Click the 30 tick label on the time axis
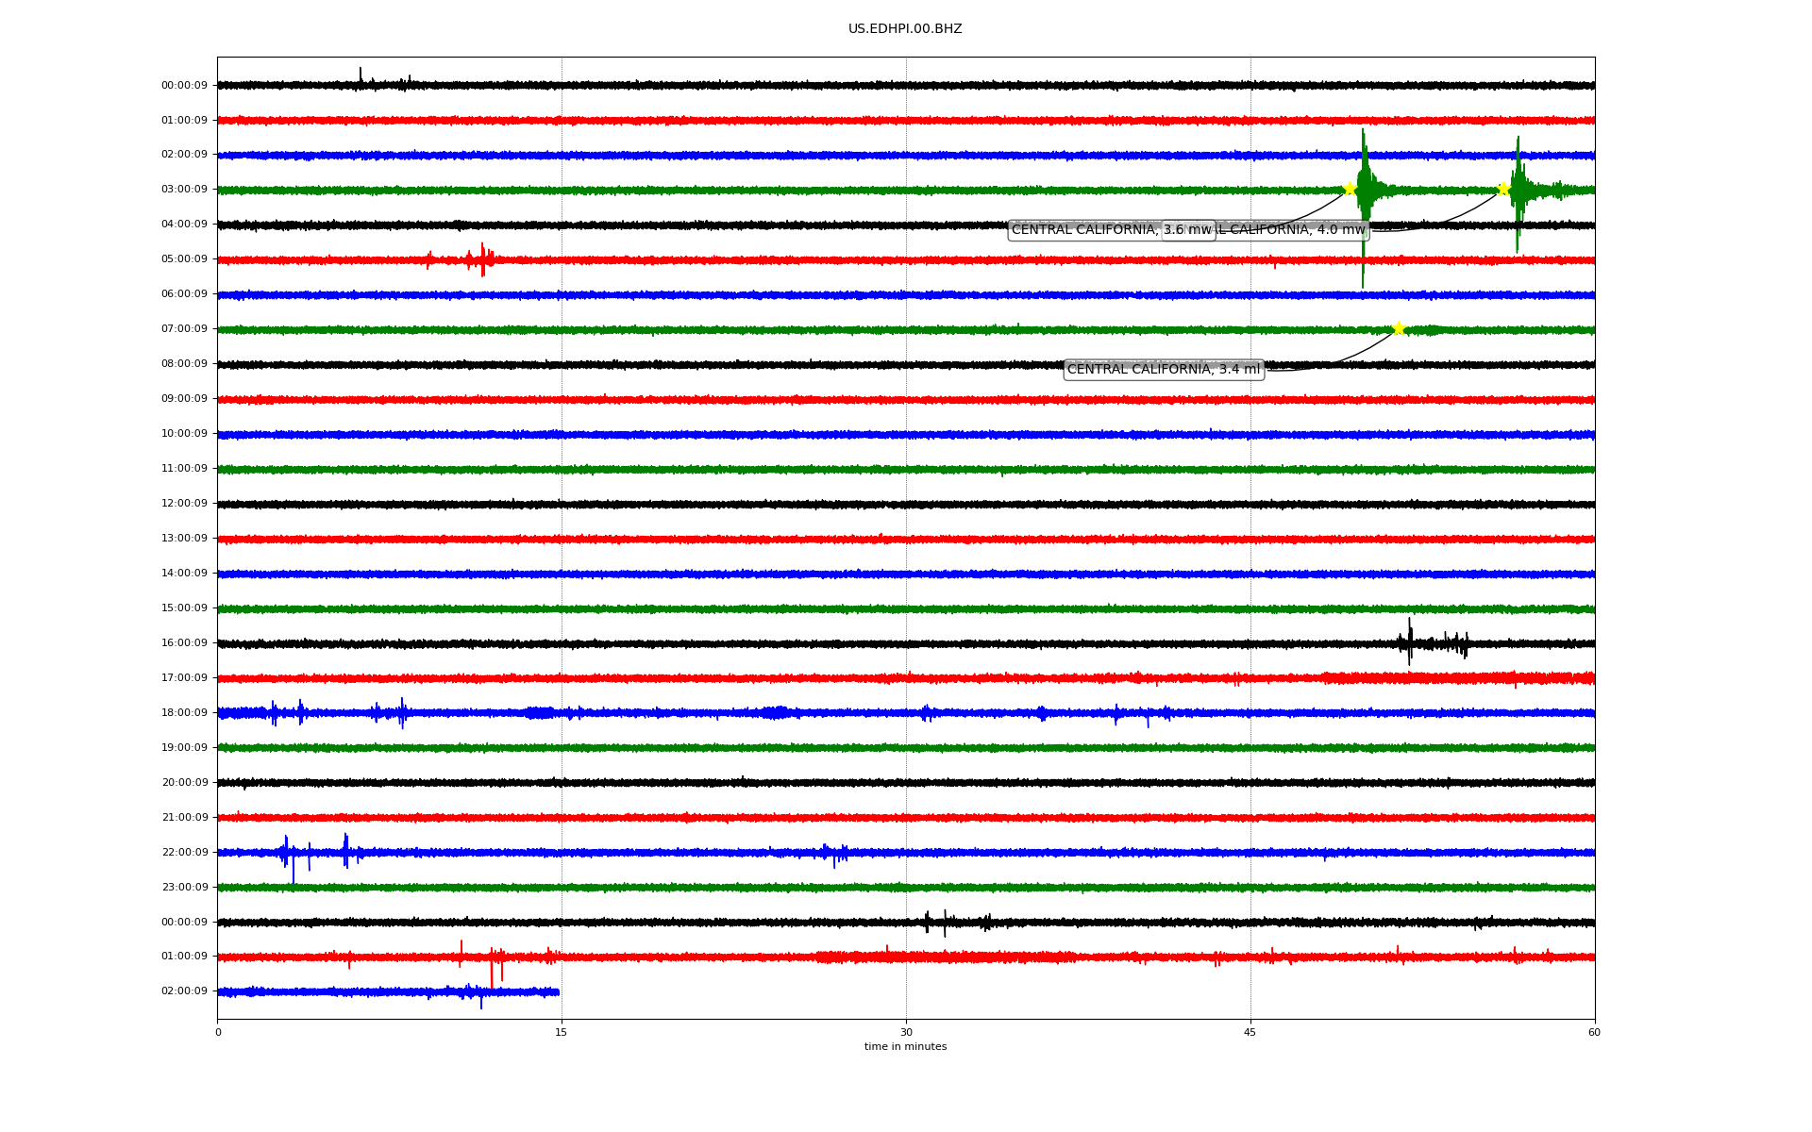The width and height of the screenshot is (1812, 1132). (x=906, y=1032)
